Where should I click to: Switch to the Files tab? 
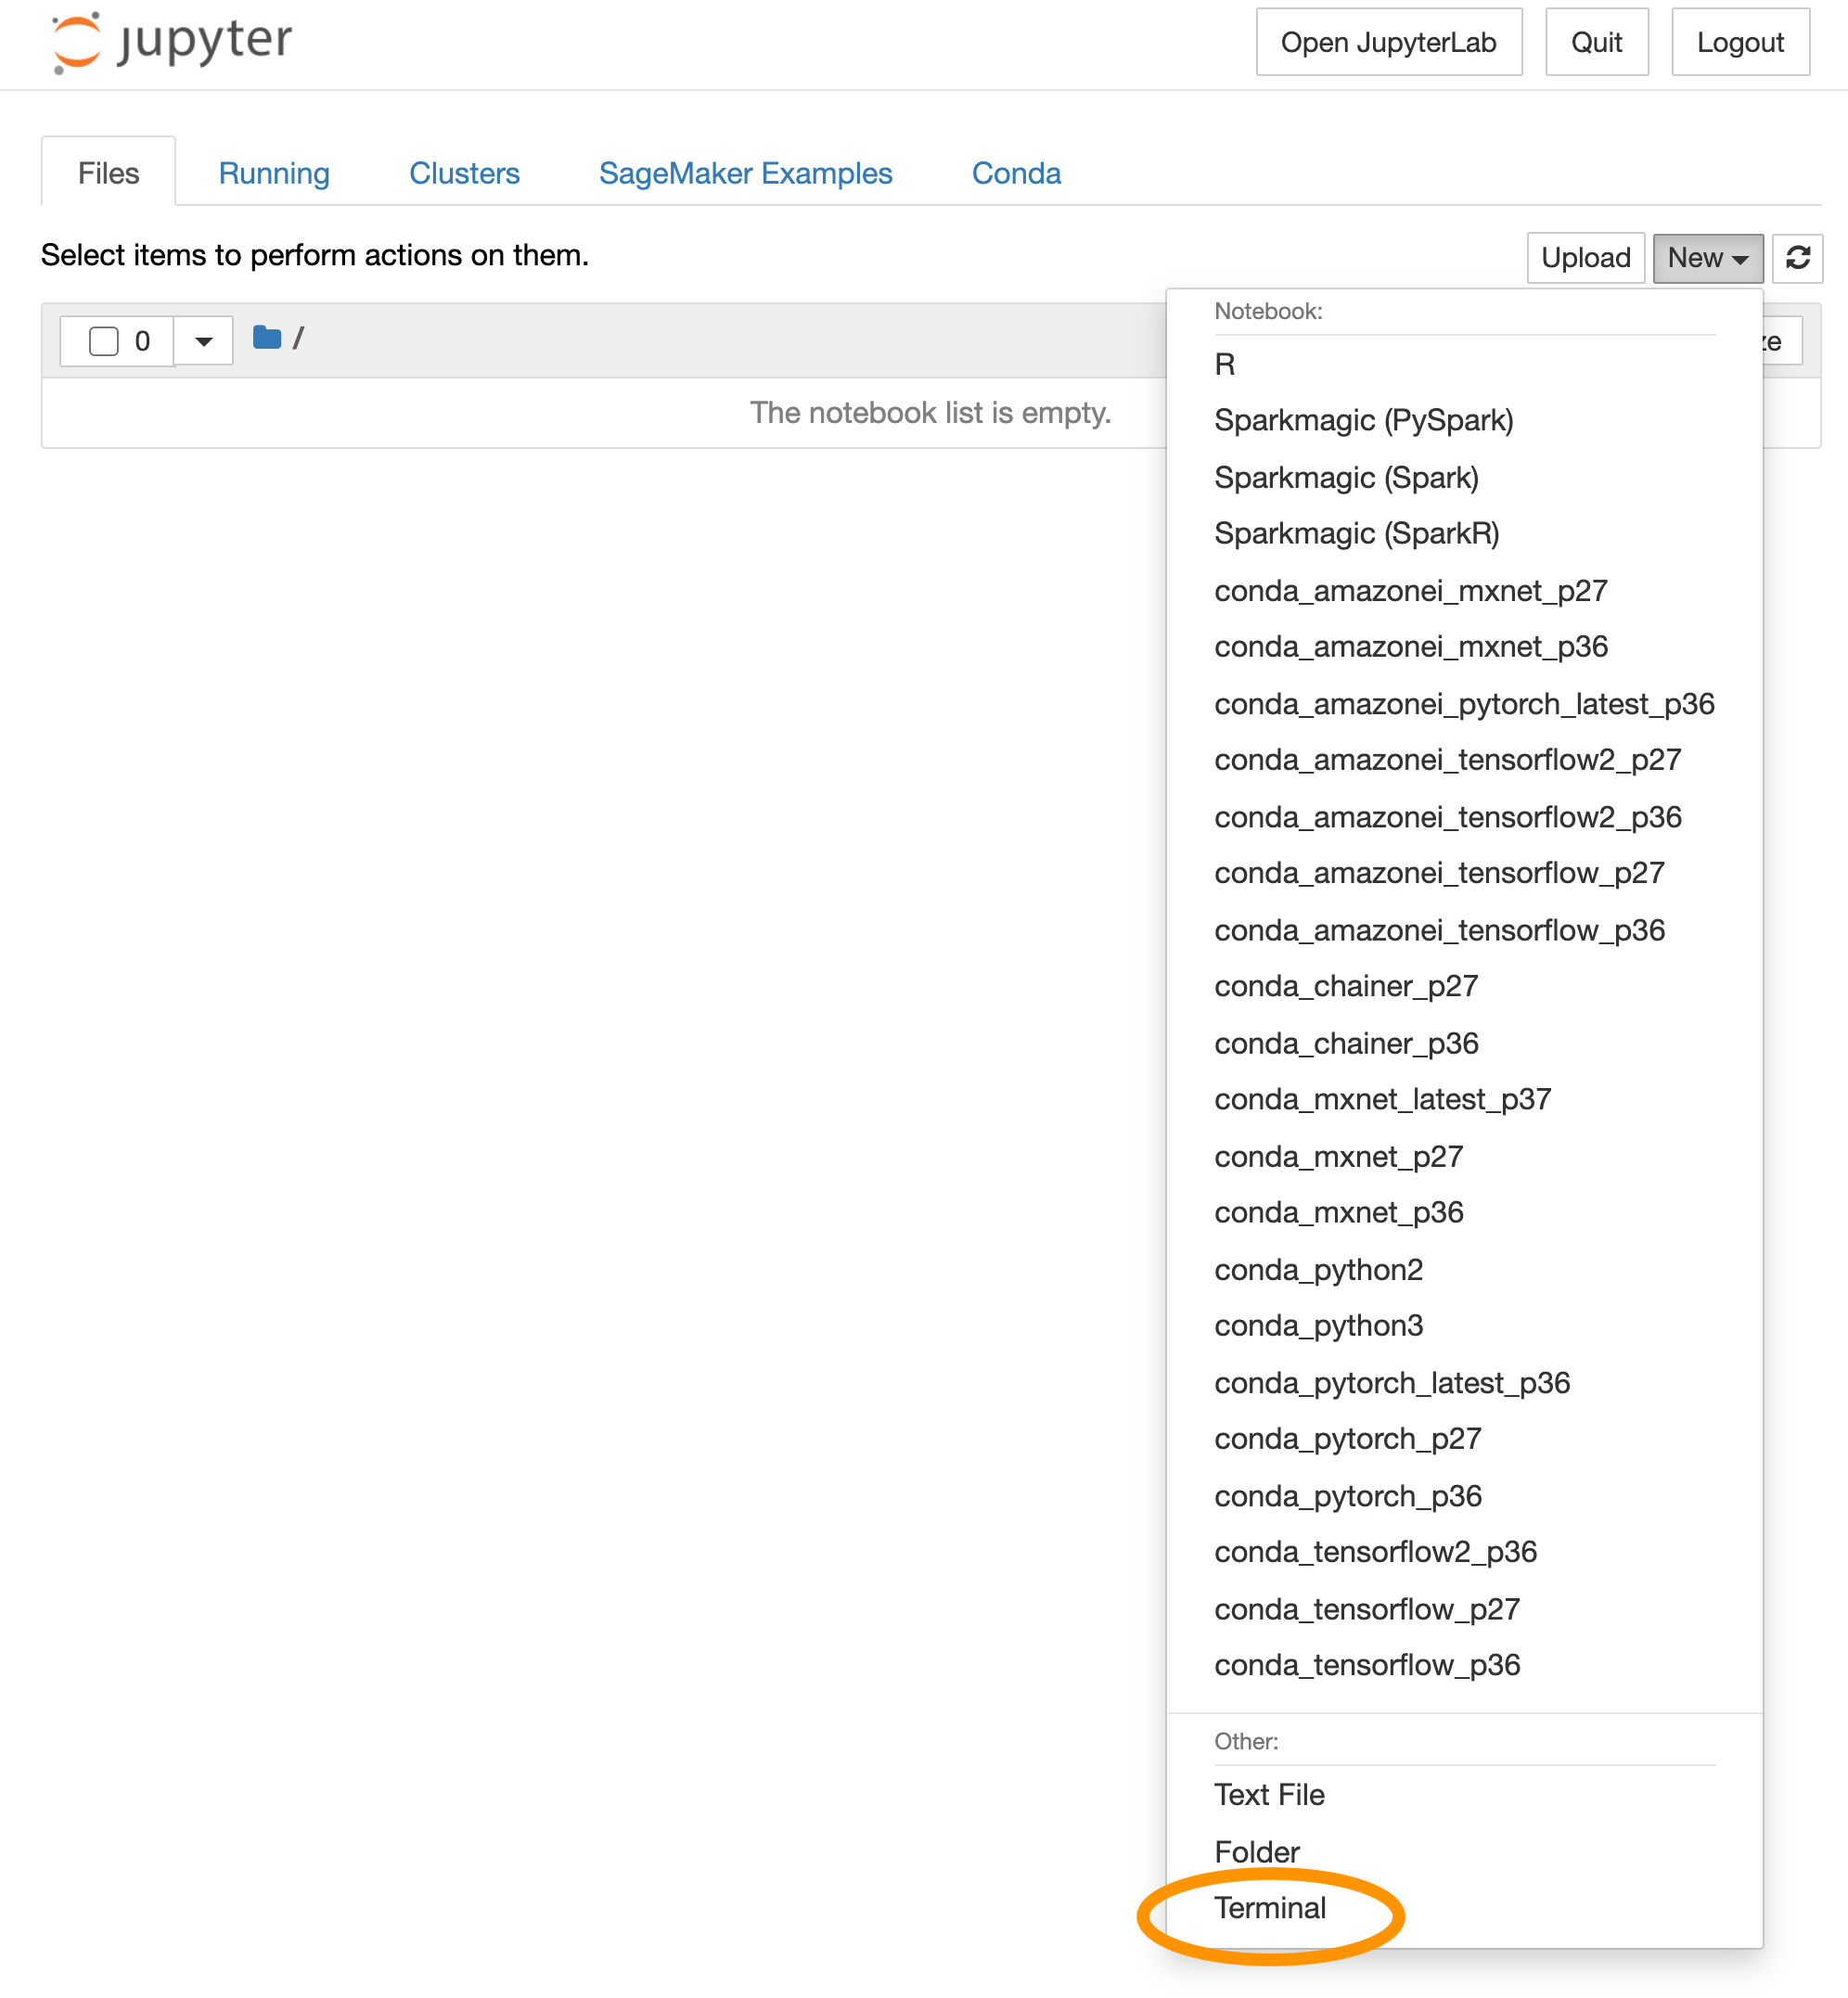pos(108,173)
